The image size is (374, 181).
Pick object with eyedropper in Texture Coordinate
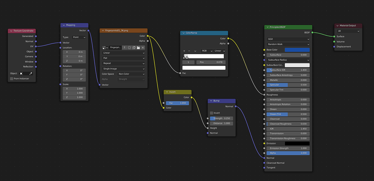[31, 74]
